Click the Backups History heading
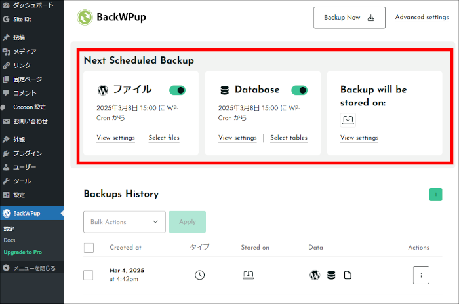The image size is (459, 304). [121, 194]
